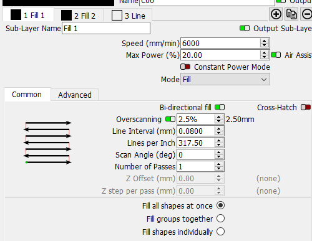312x241 pixels.
Task: Increase Line Interval with up arrow
Action: (218, 129)
